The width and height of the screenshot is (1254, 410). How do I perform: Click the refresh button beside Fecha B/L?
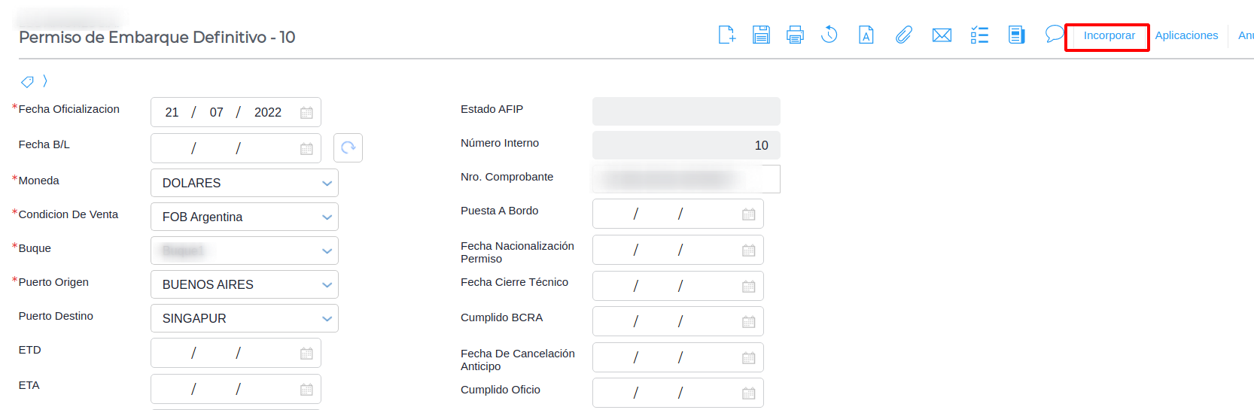point(348,148)
